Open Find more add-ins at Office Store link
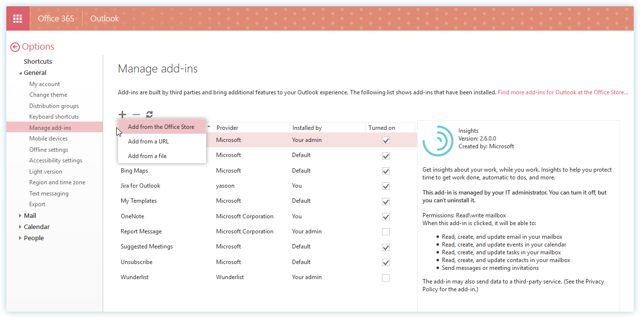640x318 pixels. 563,92
